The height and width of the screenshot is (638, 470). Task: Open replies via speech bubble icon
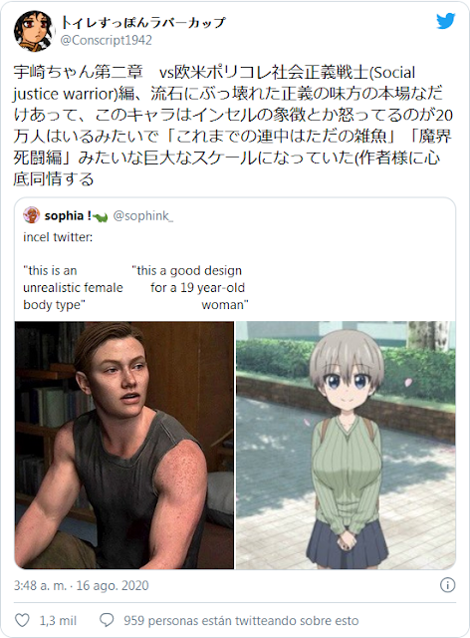pyautogui.click(x=107, y=620)
